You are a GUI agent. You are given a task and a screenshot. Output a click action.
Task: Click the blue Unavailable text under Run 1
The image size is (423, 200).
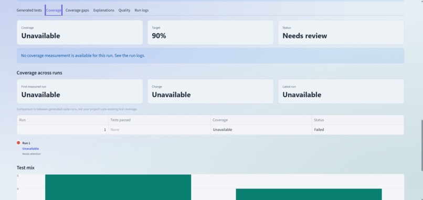(30, 149)
